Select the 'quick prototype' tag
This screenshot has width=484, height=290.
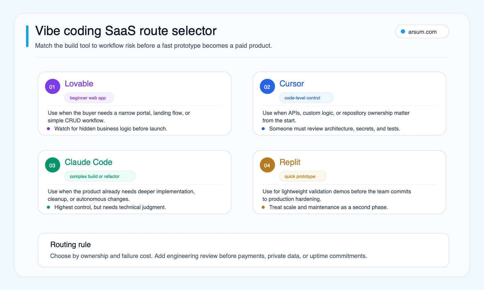(303, 176)
